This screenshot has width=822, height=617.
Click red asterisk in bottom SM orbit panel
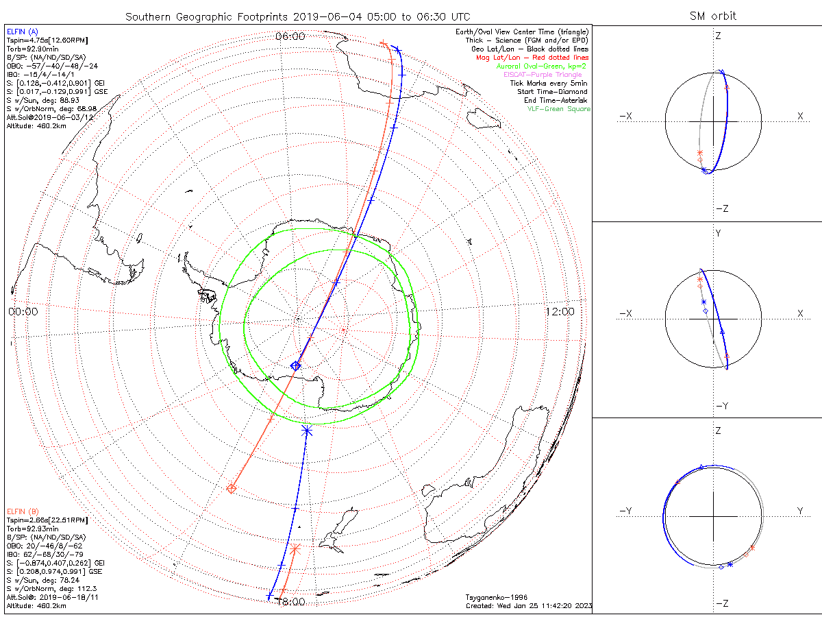[752, 547]
